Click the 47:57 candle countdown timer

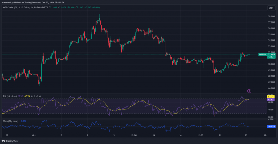tap(271, 57)
